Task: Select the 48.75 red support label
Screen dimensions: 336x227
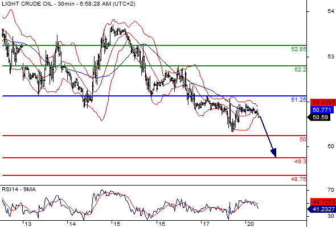Action: tap(298, 179)
